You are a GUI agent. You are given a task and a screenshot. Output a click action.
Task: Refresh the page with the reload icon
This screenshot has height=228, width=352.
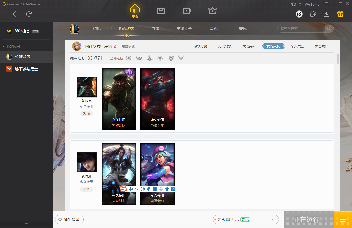pos(29,14)
